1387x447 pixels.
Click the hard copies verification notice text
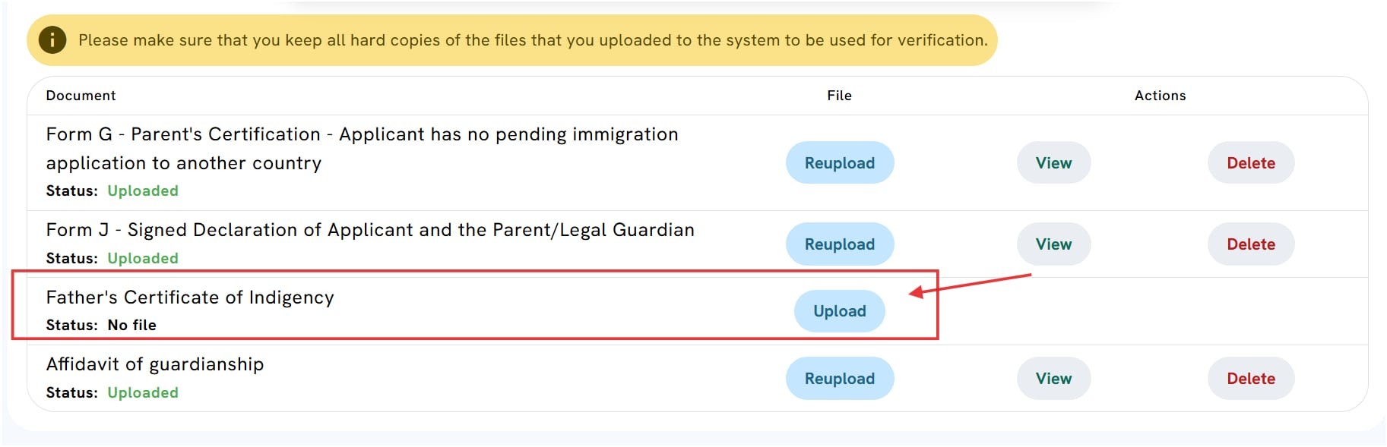[533, 40]
